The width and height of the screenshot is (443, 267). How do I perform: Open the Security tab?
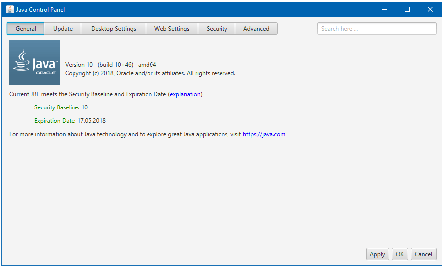(x=217, y=29)
